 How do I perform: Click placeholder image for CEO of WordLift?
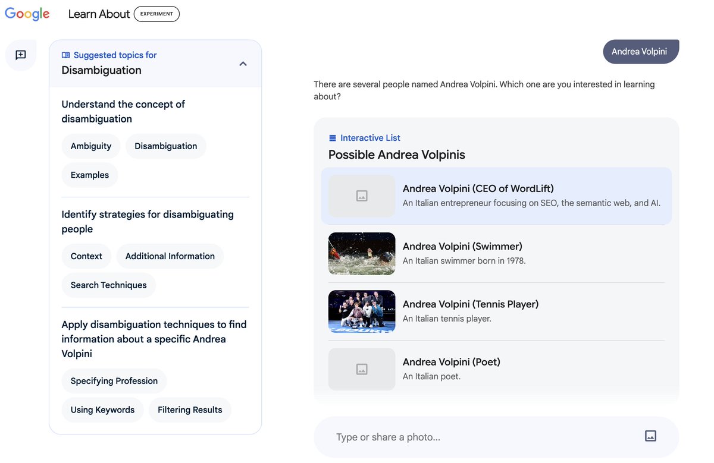tap(362, 196)
